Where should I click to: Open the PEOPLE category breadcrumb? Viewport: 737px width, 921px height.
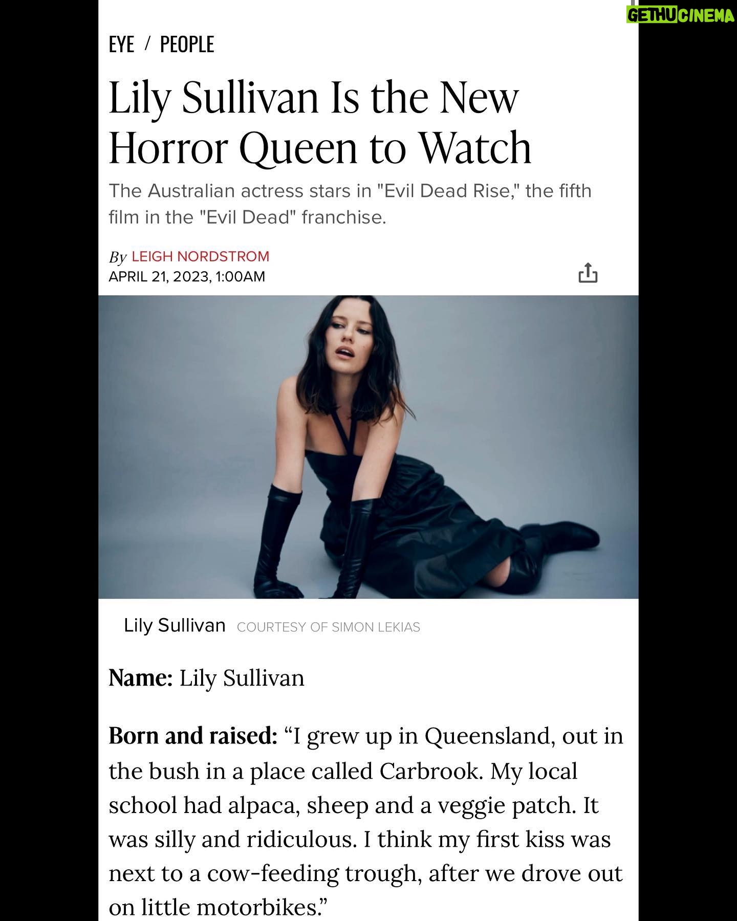[x=187, y=45]
